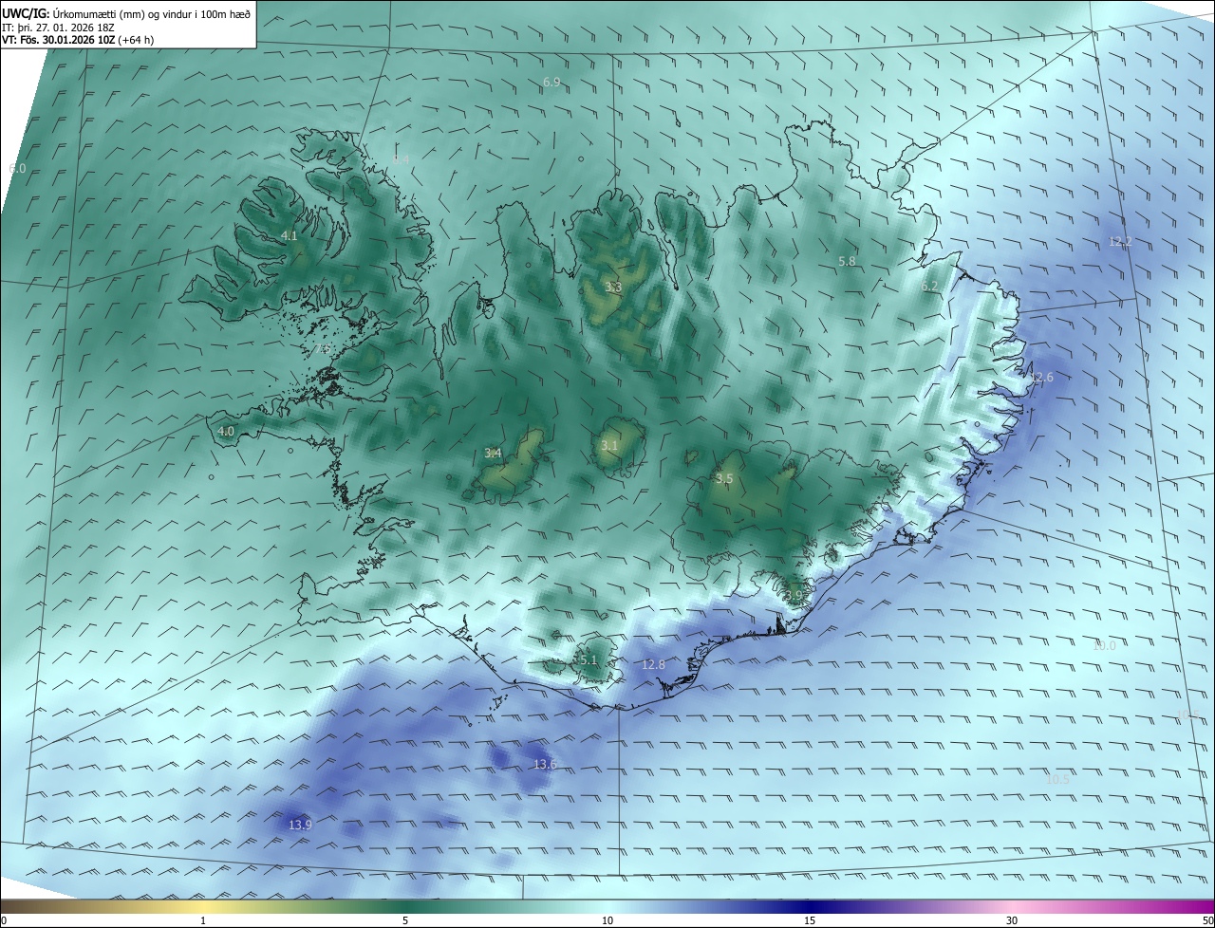Click the dark green colorbar segment above the 5 tick

[x=405, y=907]
